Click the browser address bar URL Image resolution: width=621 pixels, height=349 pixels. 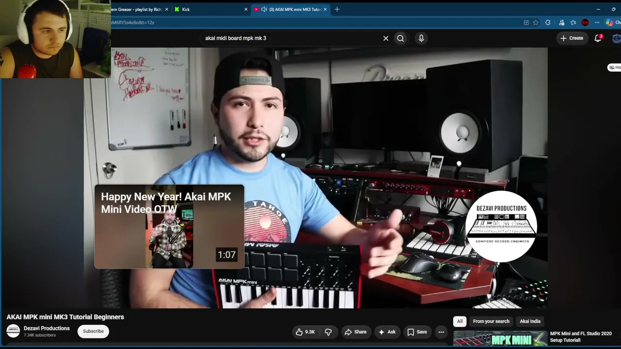(132, 22)
